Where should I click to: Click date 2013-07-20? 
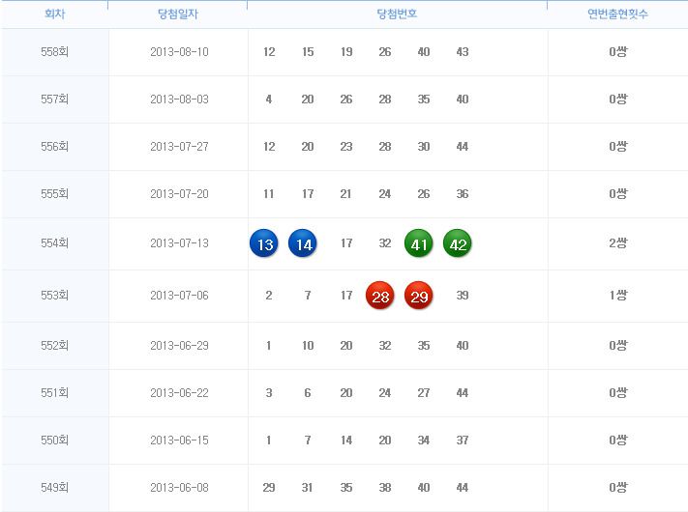[179, 194]
